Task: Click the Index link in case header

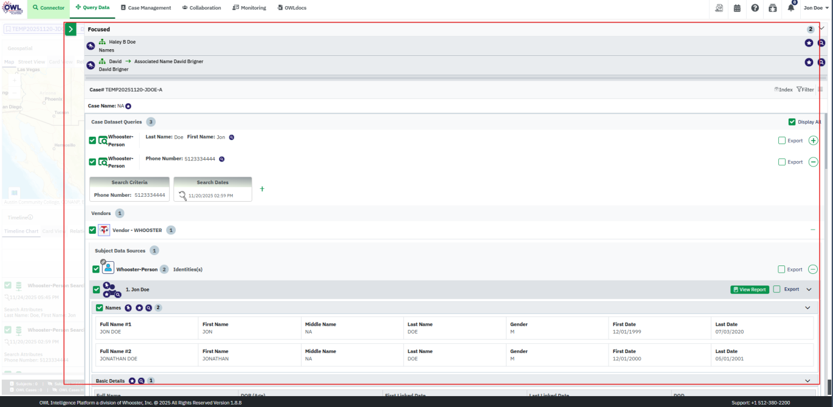Action: pyautogui.click(x=783, y=89)
